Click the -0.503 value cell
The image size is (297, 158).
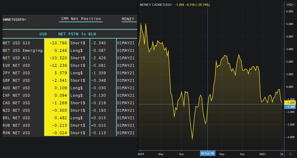60,110
